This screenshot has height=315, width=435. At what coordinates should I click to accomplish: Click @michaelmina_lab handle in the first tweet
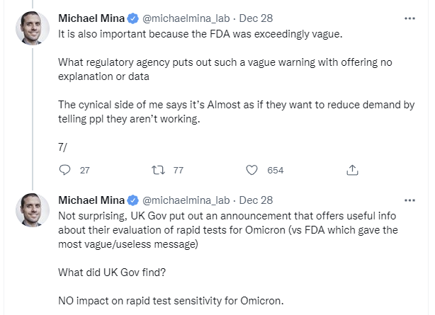coord(186,18)
